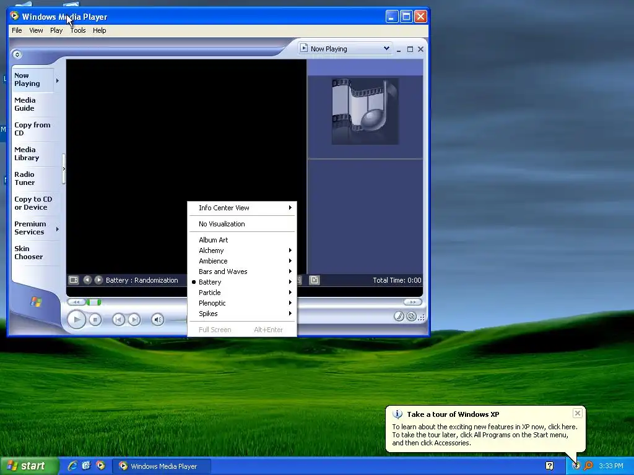Collapse the taskbar sidebar handle

pyautogui.click(x=64, y=169)
